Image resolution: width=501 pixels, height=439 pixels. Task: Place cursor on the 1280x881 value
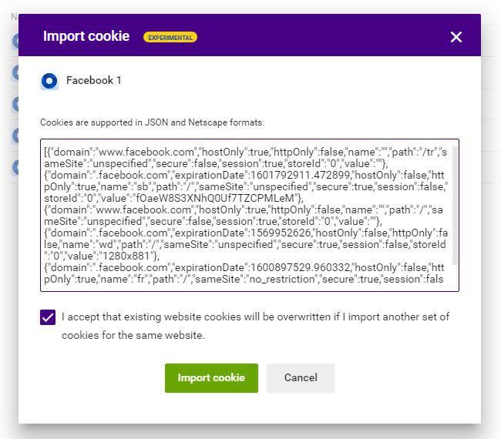[x=125, y=256]
